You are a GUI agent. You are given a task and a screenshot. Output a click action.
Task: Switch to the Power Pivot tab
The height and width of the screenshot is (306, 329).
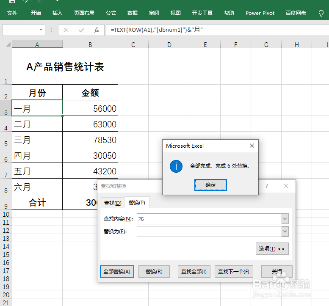[x=260, y=13]
